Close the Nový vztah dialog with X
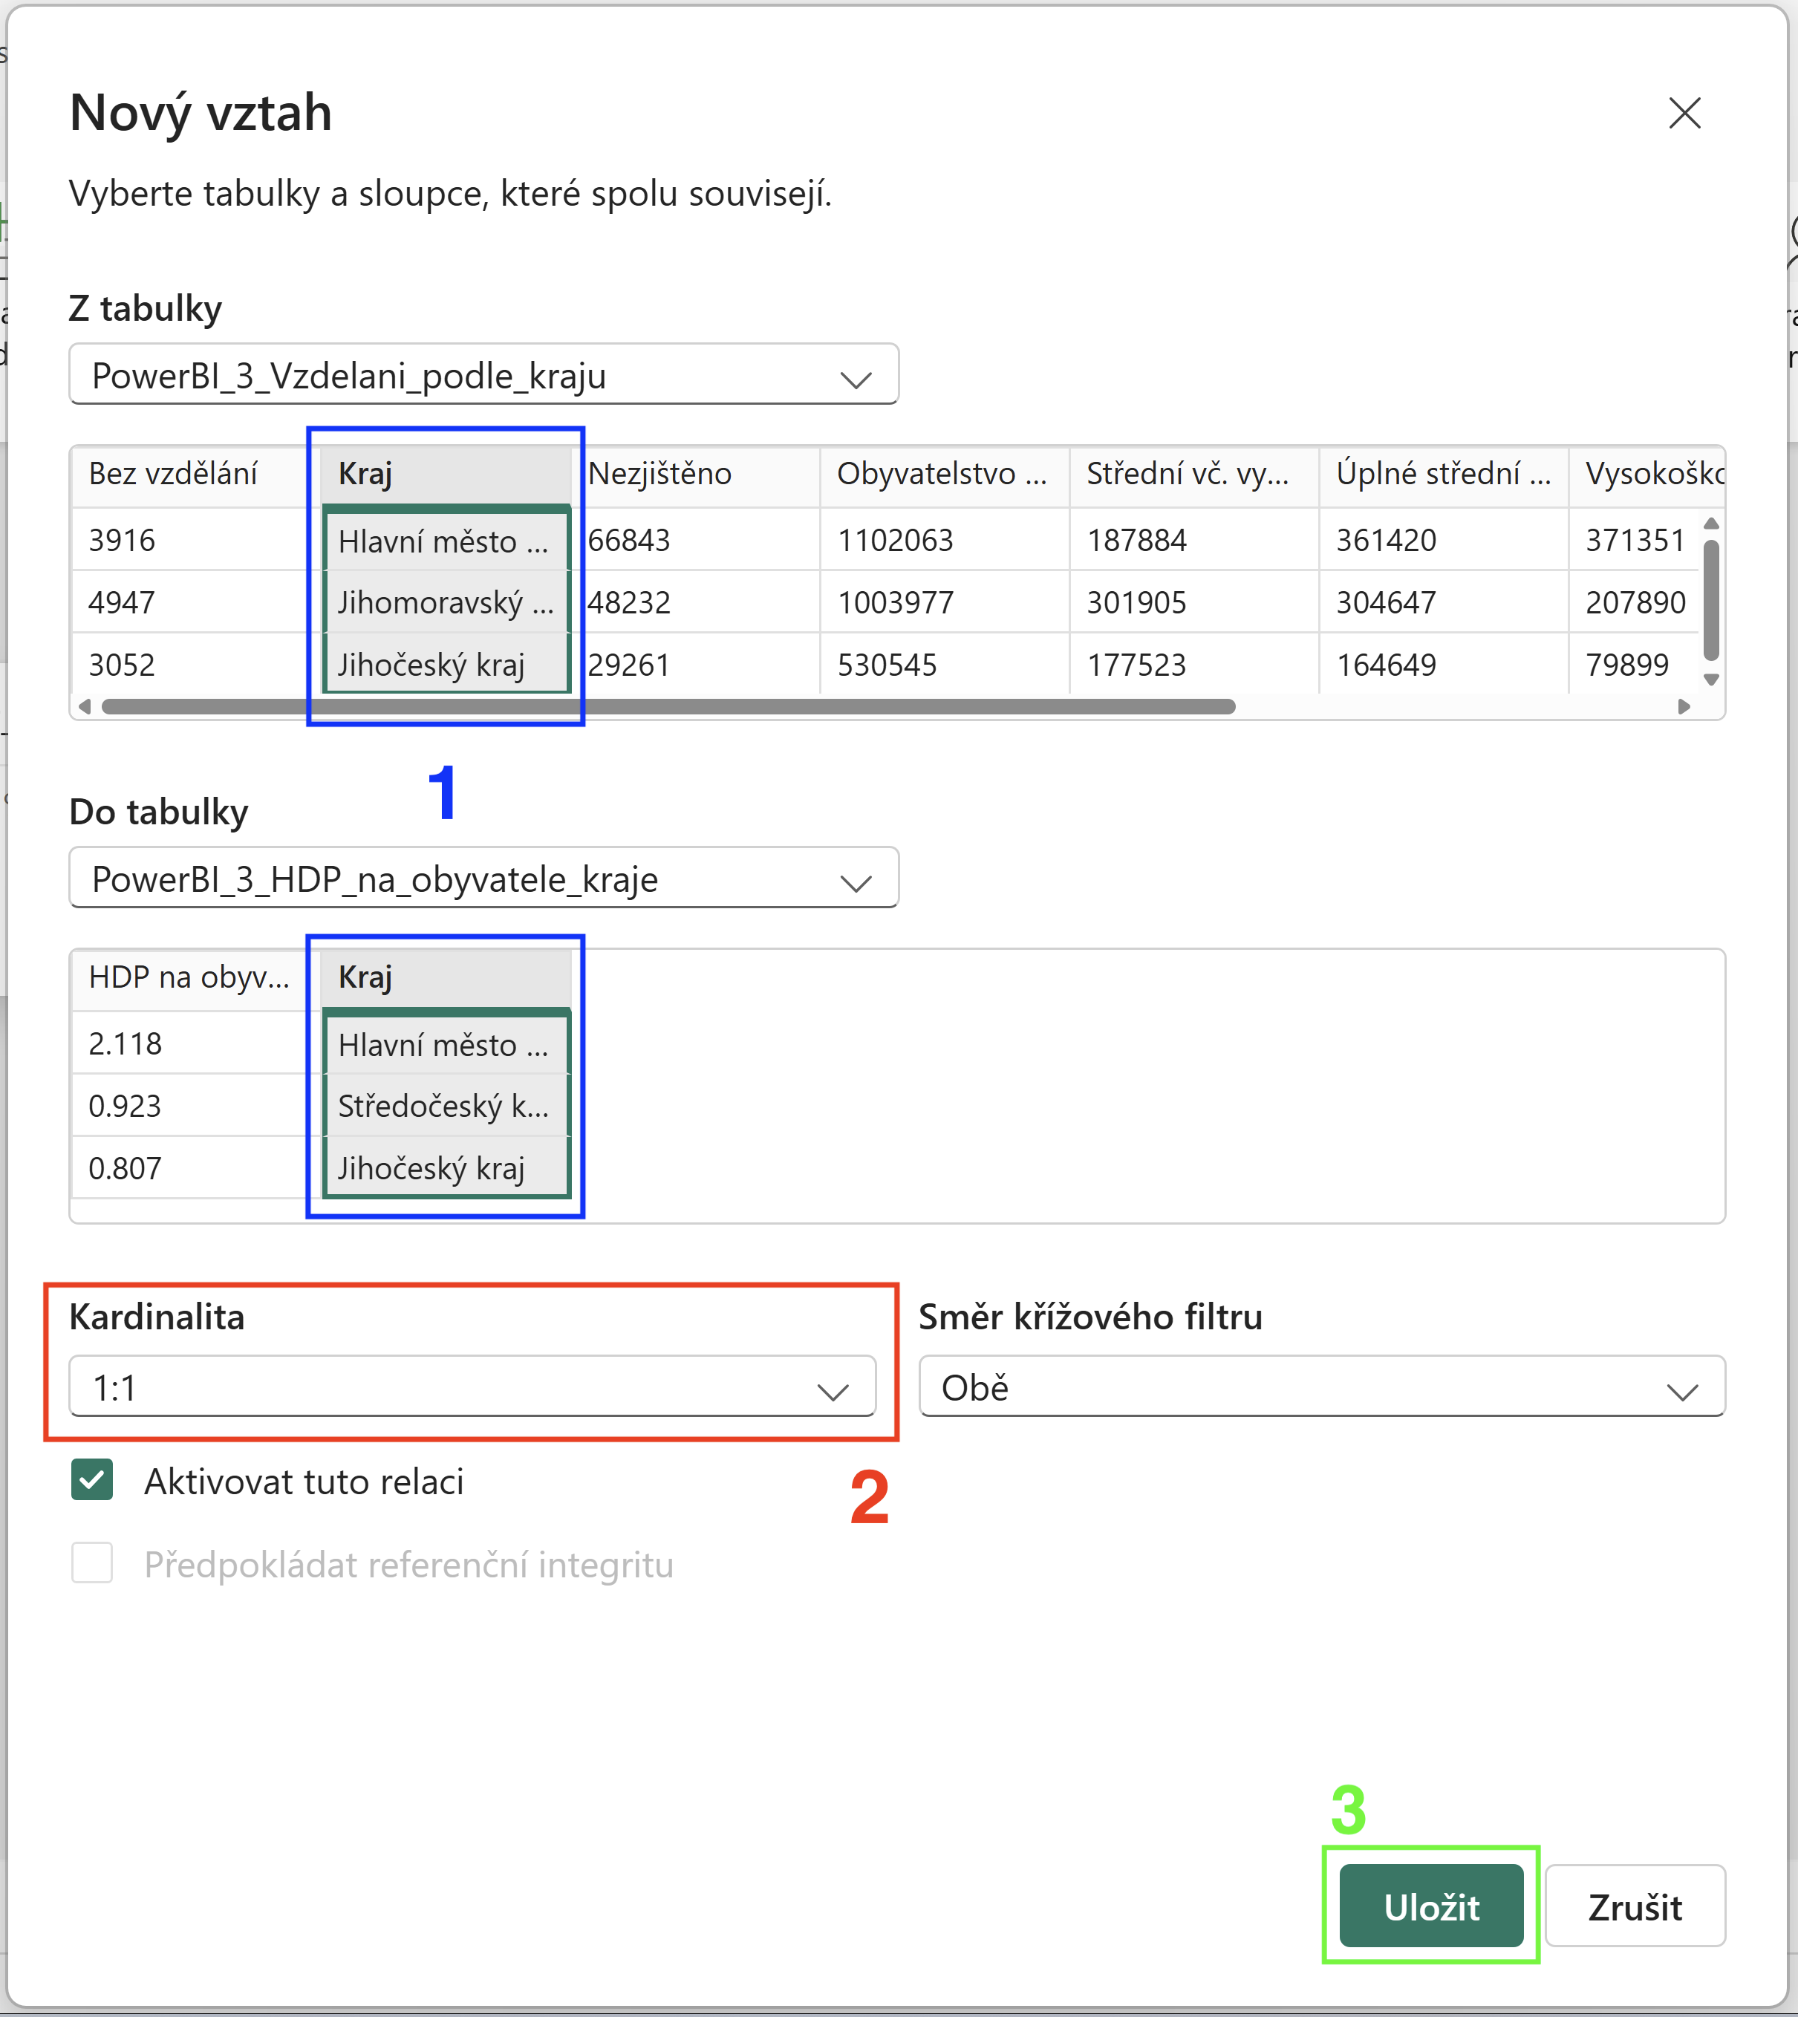1798x2017 pixels. click(x=1684, y=113)
